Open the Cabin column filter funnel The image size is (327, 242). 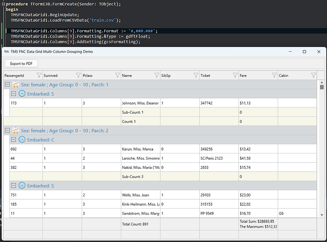[x=313, y=75]
